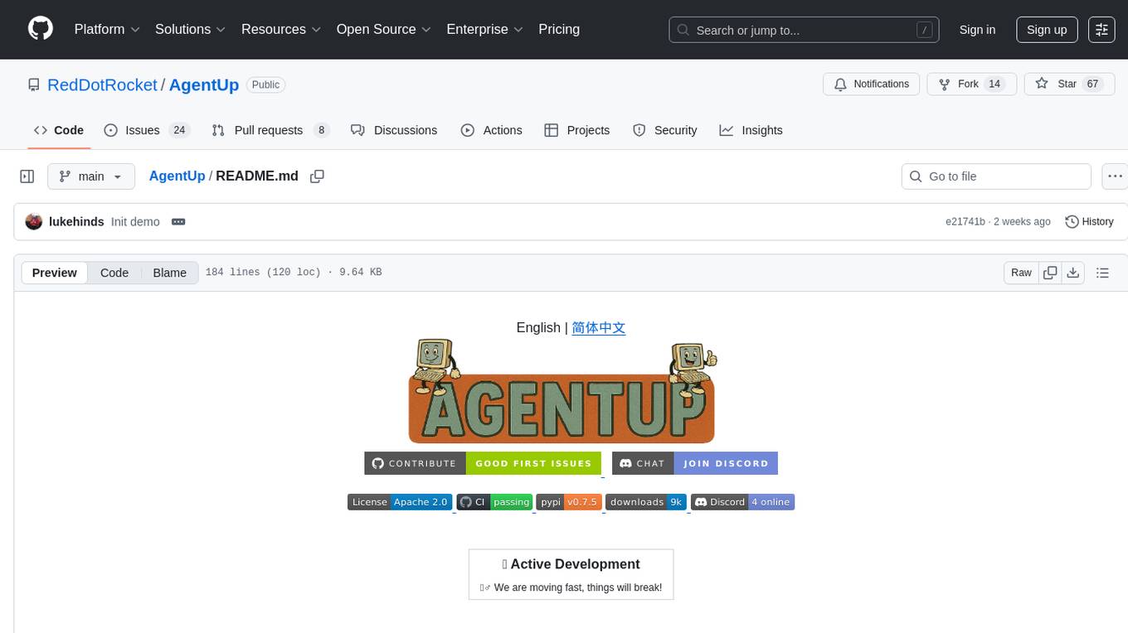
Task: View the file History
Action: 1089,221
